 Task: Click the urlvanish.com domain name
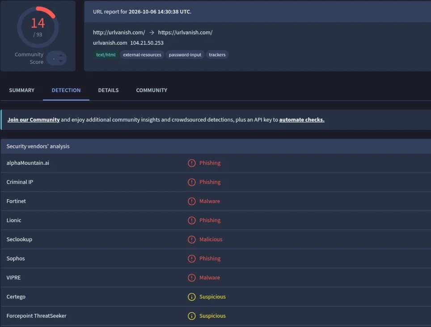tap(110, 43)
